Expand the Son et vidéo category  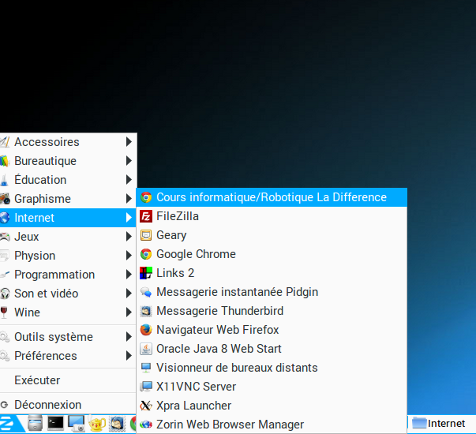pos(68,294)
